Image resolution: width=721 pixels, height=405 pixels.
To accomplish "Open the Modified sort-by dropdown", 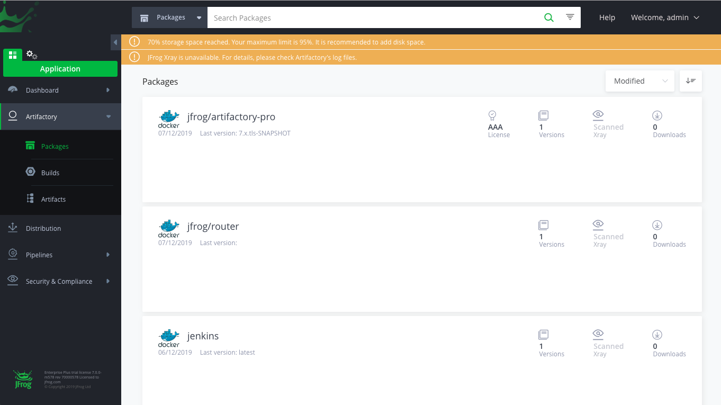I will [x=639, y=81].
